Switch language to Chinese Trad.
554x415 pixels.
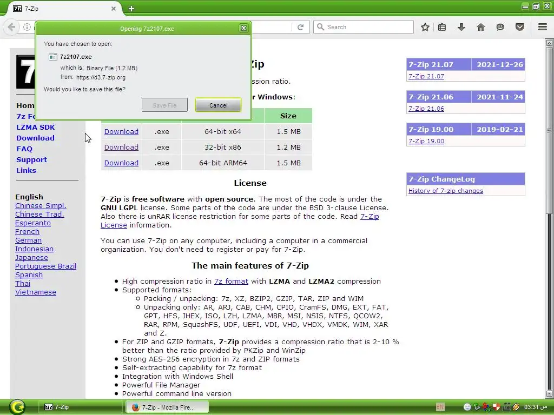click(39, 214)
